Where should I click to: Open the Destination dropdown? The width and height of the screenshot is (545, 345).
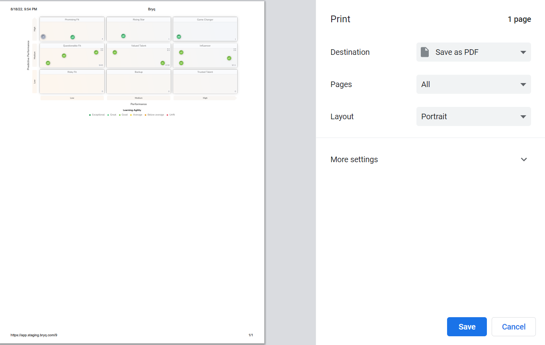pyautogui.click(x=473, y=52)
